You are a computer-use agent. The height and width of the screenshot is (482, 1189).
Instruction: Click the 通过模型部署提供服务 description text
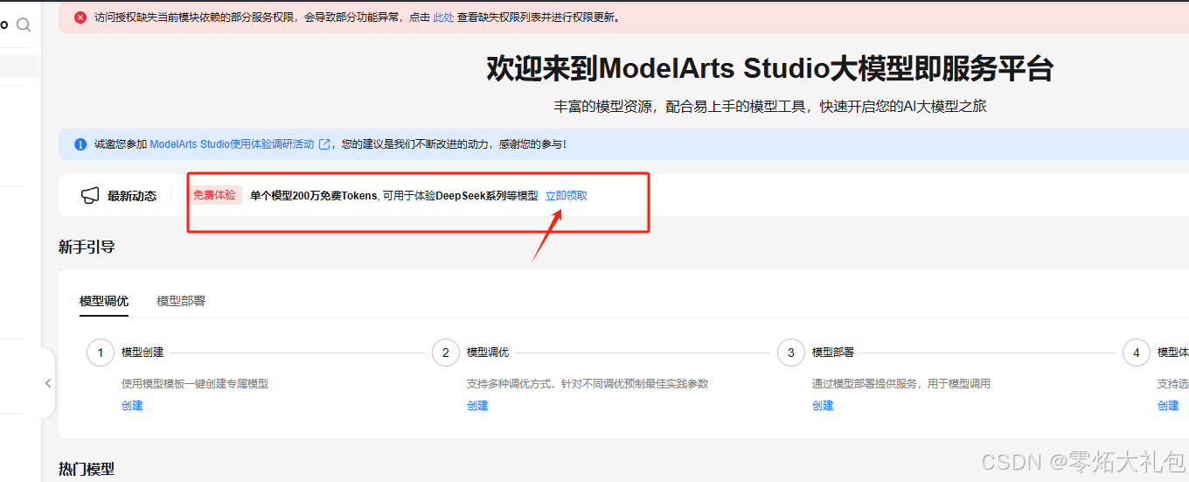pos(901,384)
